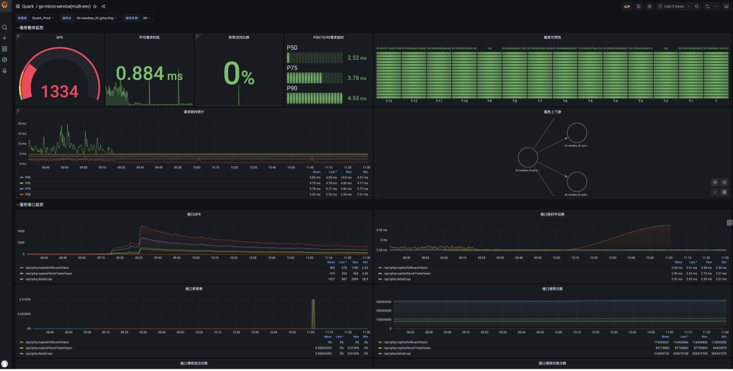Screen dimensions: 733x371
Task: Click the zoom-out time range magnifier icon
Action: (x=698, y=6)
